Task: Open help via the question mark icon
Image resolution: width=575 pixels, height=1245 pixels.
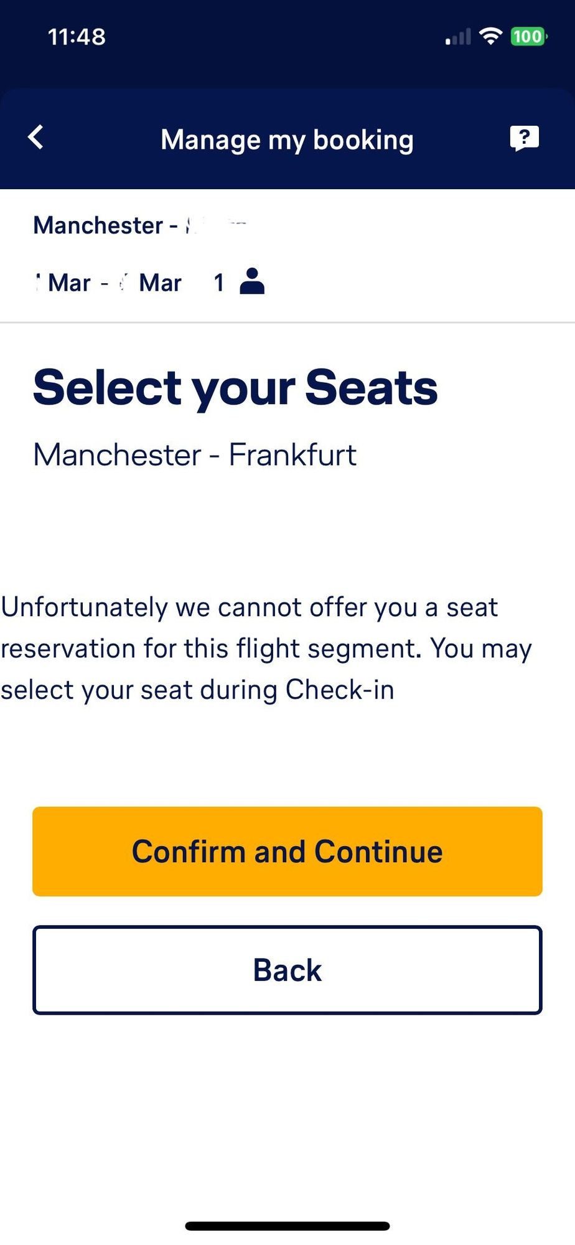Action: point(524,138)
